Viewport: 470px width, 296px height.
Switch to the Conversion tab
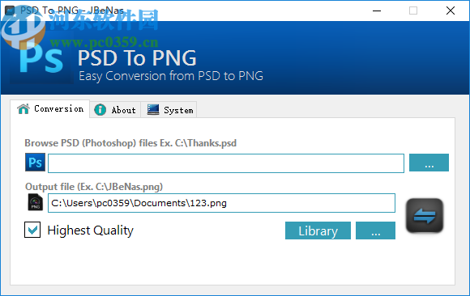click(x=50, y=109)
